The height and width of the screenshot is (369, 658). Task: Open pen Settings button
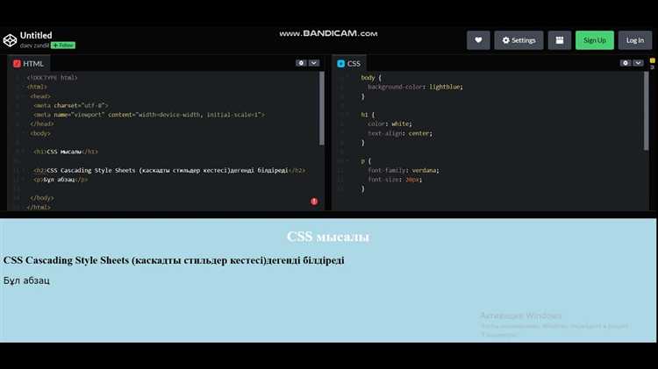(519, 40)
